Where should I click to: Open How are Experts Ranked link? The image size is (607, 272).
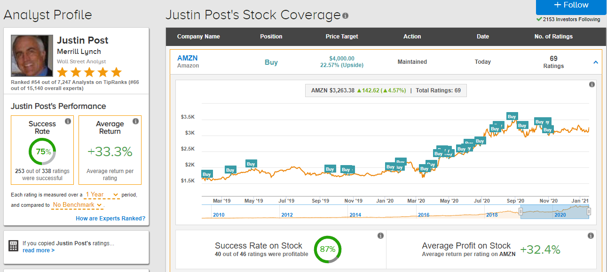tap(110, 219)
